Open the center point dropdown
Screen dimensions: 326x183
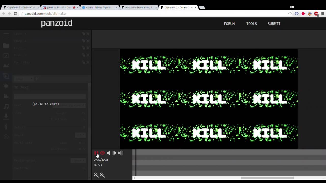tap(78, 161)
